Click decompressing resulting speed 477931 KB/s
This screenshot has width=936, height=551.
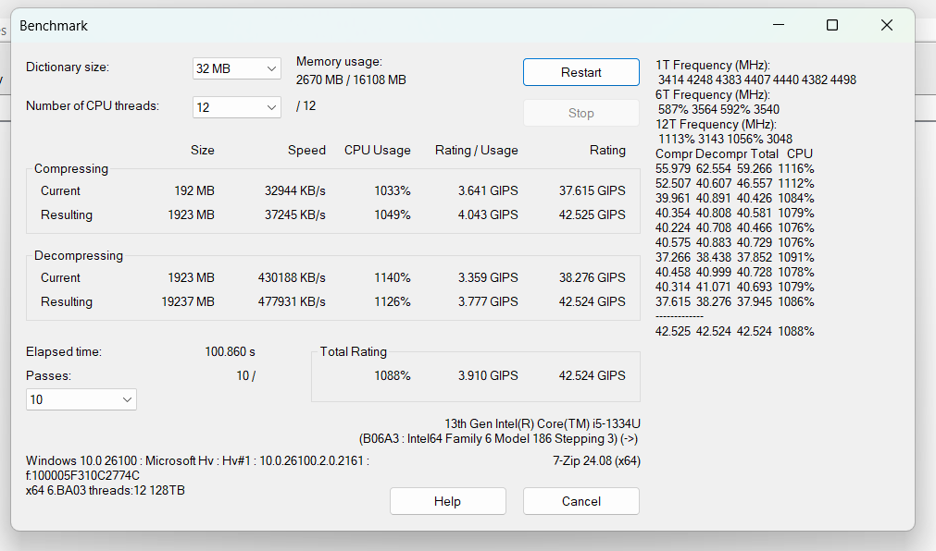[292, 301]
